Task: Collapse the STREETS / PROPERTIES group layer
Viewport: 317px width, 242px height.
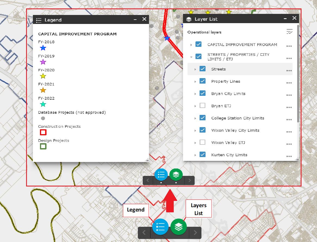Action: (191, 57)
